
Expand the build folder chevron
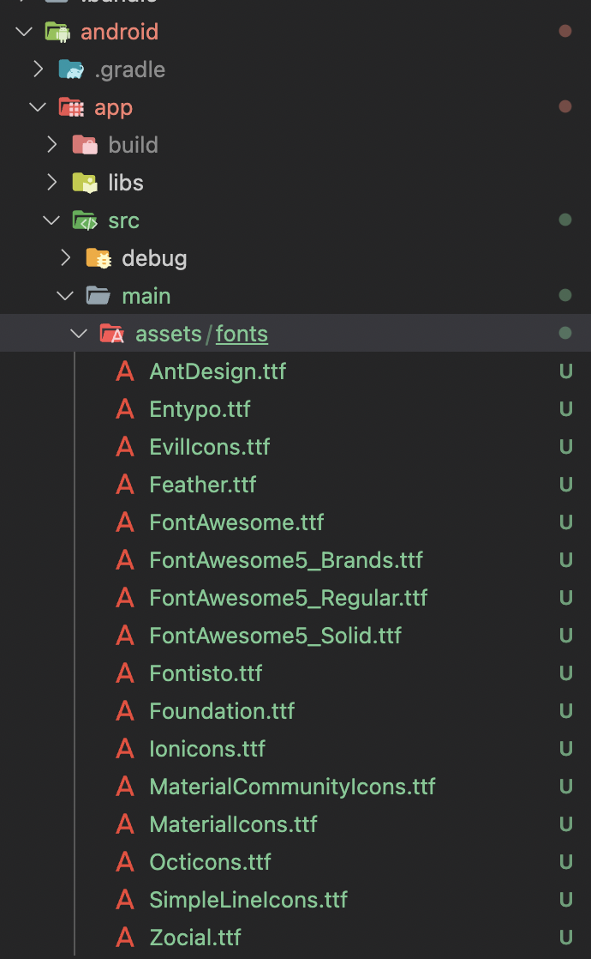coord(52,145)
